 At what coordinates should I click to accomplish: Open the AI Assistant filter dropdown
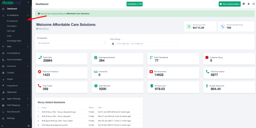[71, 43]
